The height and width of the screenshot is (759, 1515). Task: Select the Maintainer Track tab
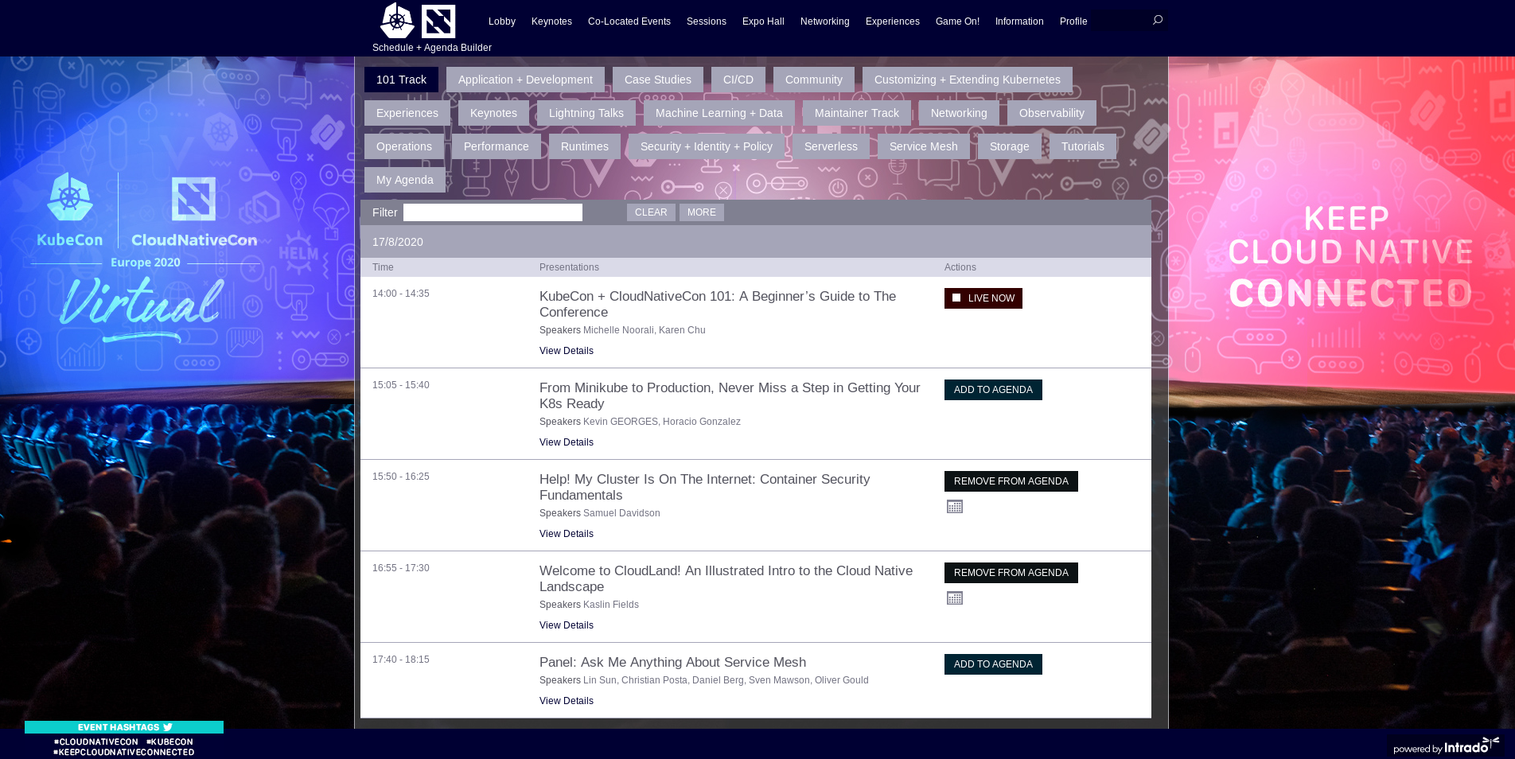click(857, 113)
